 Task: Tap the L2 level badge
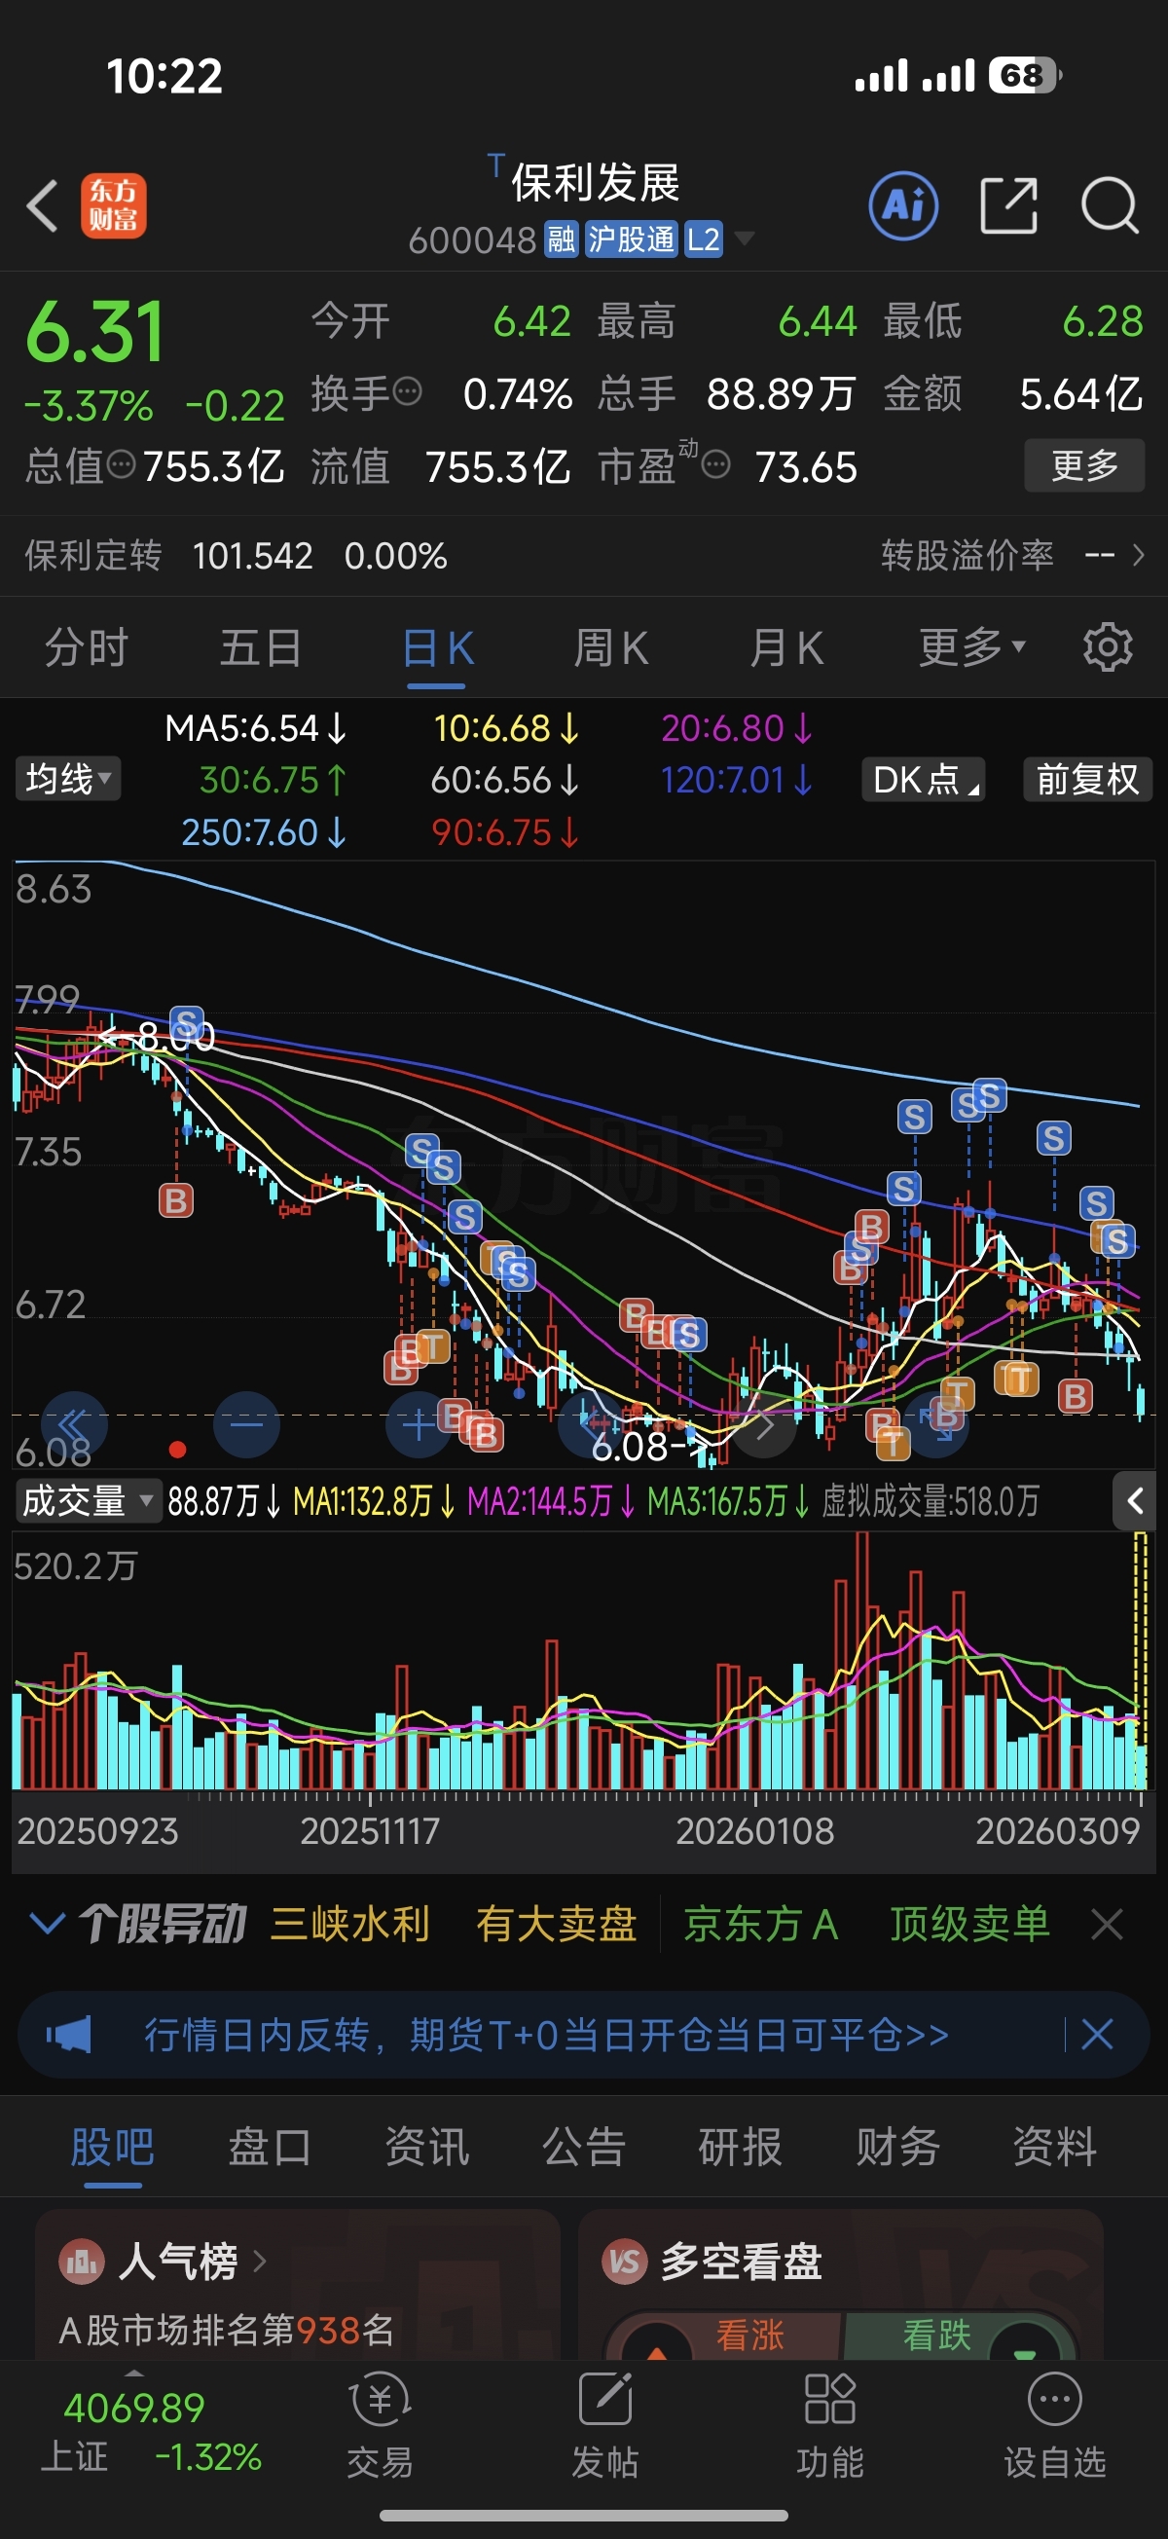coord(703,239)
